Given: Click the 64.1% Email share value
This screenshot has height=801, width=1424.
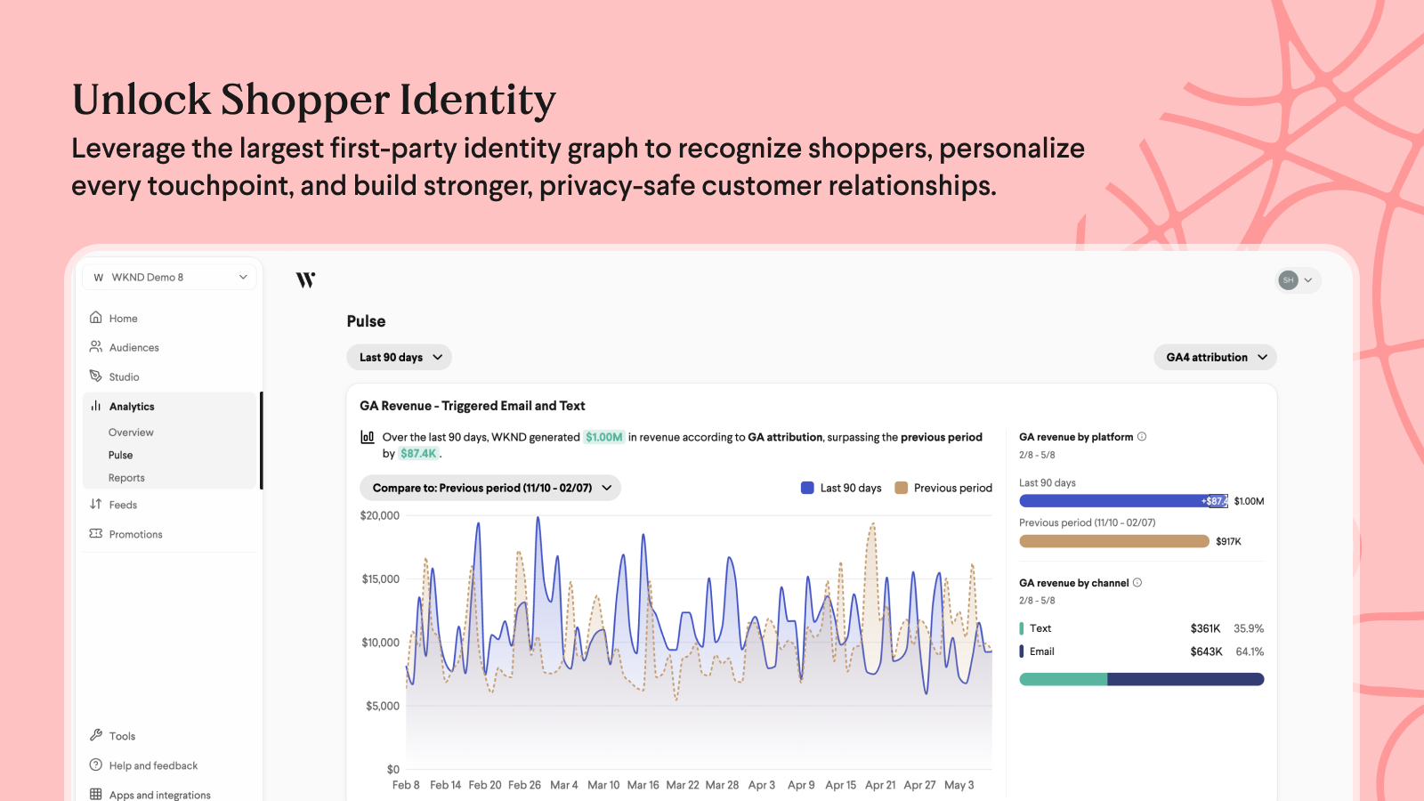Looking at the screenshot, I should click(1250, 651).
